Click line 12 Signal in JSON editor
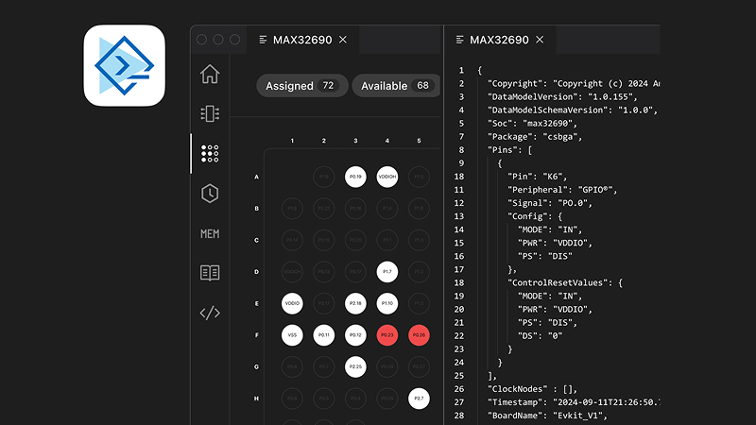This screenshot has height=425, width=756. [x=553, y=203]
